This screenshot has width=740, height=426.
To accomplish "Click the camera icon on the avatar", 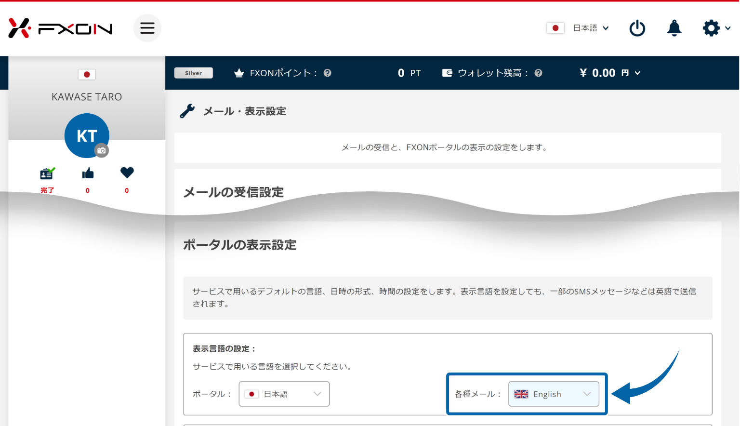I will pyautogui.click(x=101, y=150).
